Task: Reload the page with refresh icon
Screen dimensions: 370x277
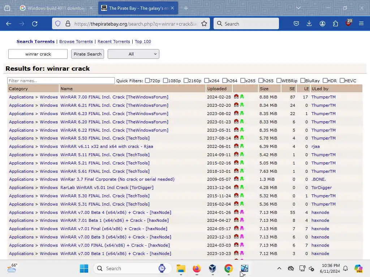Action: tap(35, 23)
